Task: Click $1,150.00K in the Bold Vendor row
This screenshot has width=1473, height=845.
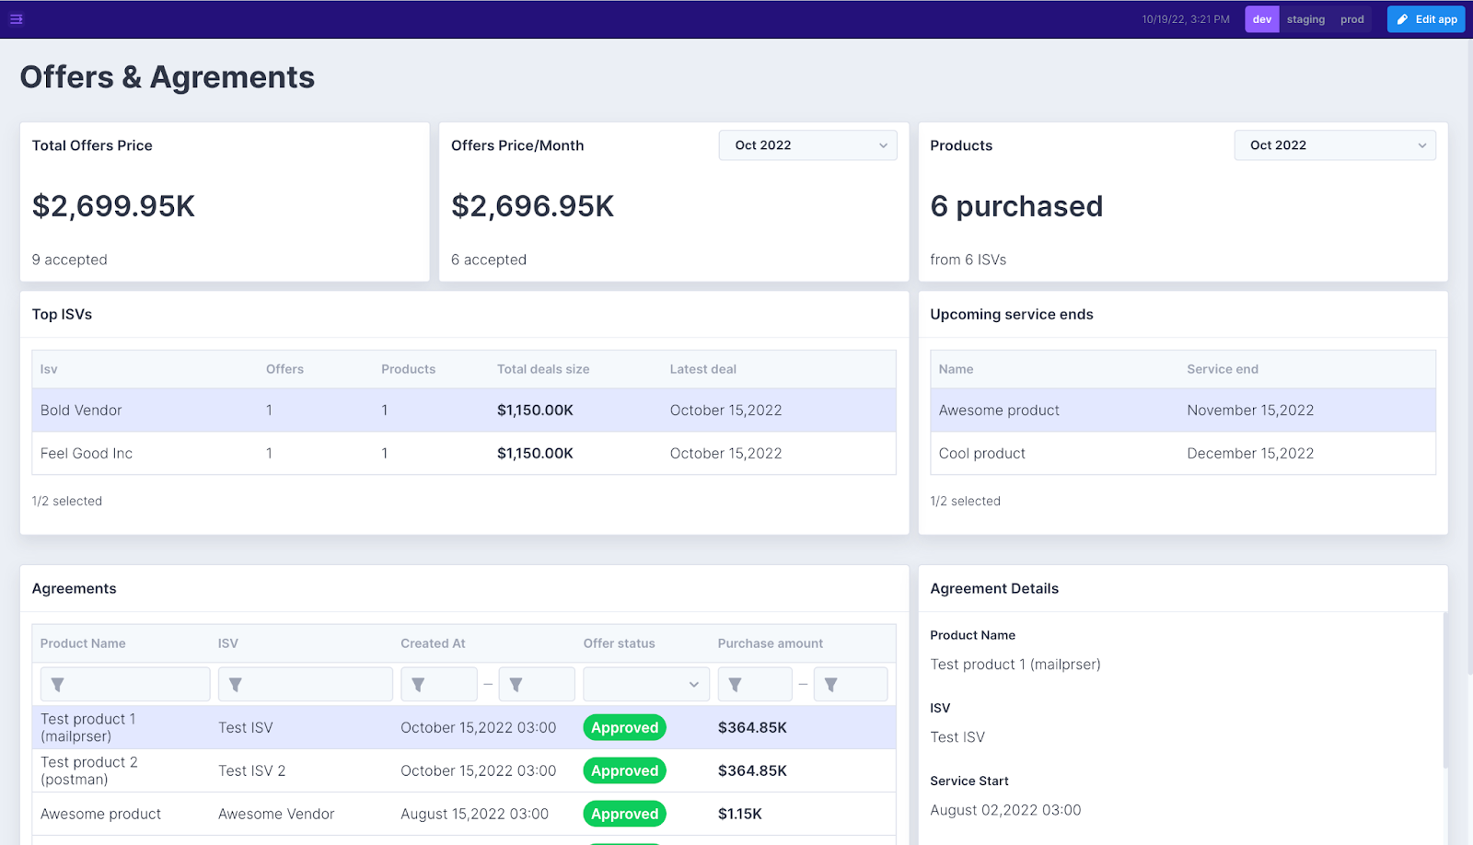Action: [535, 411]
